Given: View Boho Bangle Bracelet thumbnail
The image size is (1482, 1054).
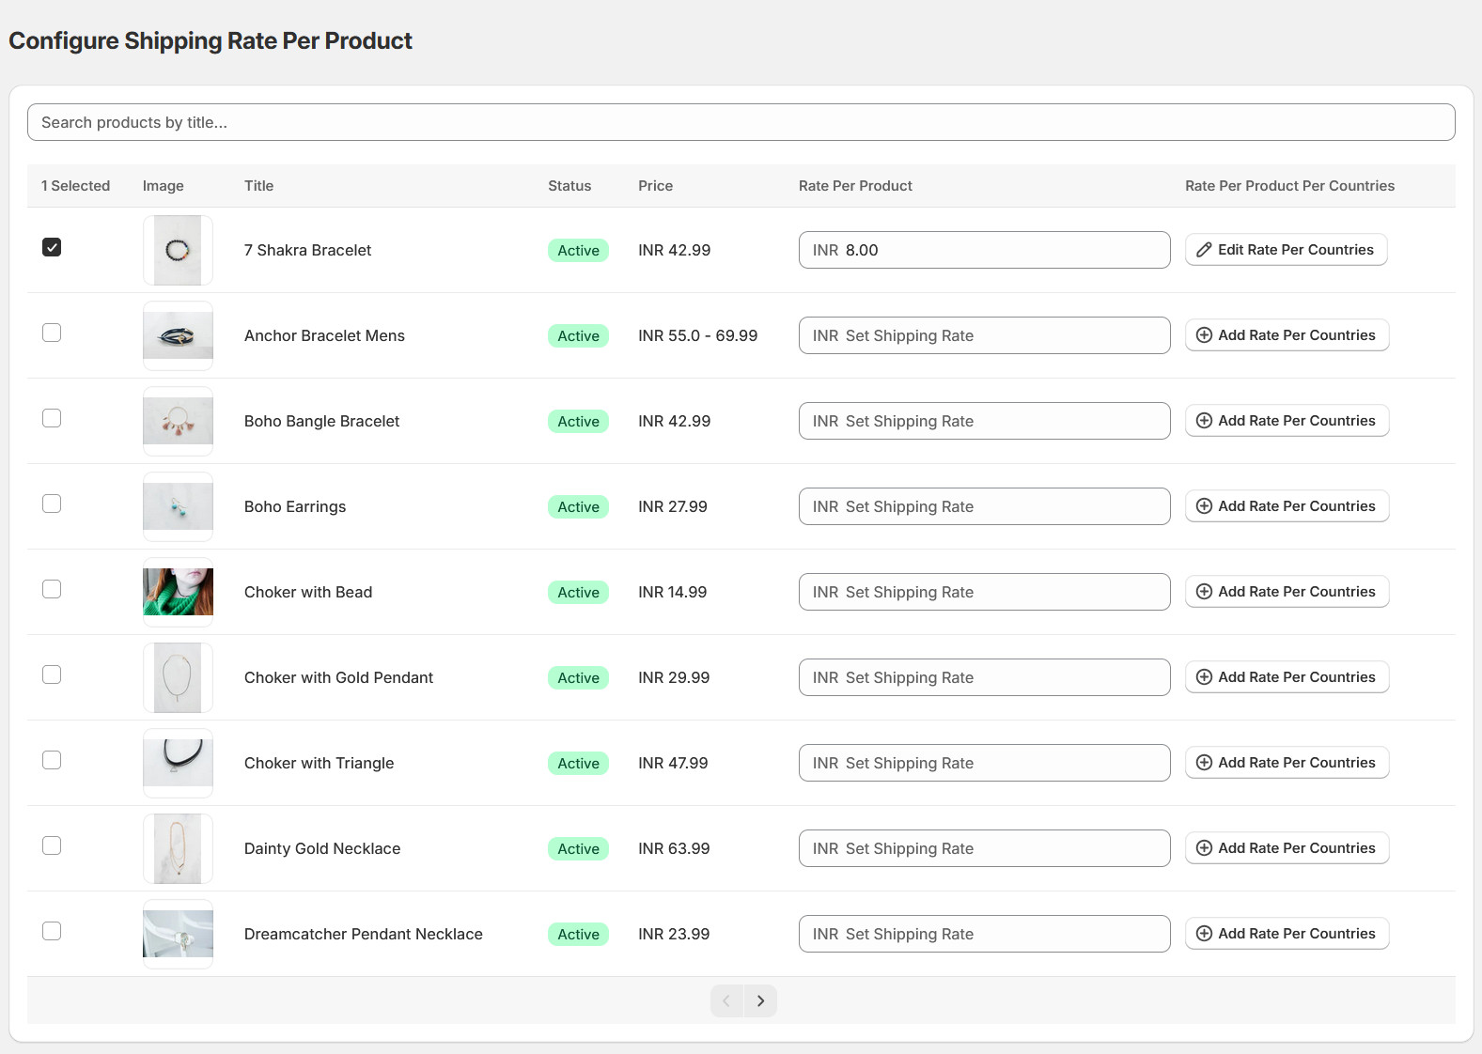Looking at the screenshot, I should point(178,421).
